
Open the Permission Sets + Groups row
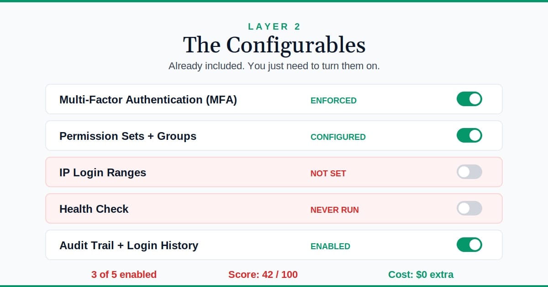(x=183, y=135)
